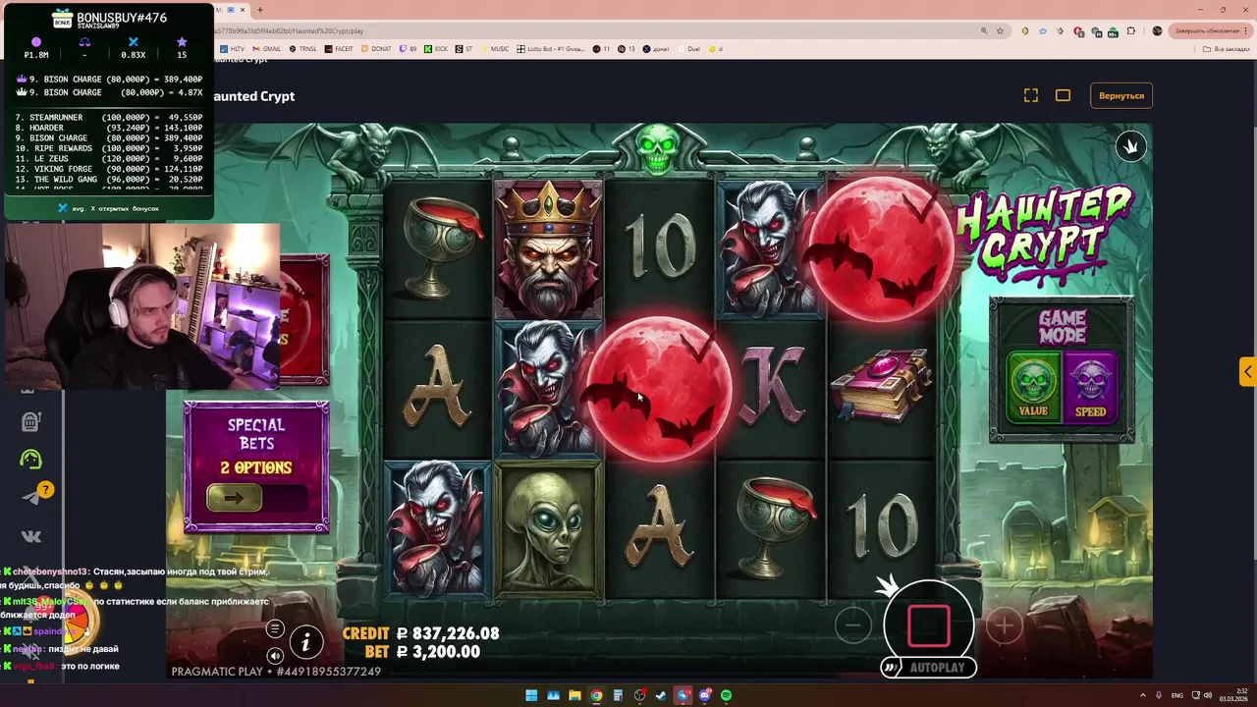
Task: Click the 10. RIPE REWARDS row
Action: tap(108, 148)
